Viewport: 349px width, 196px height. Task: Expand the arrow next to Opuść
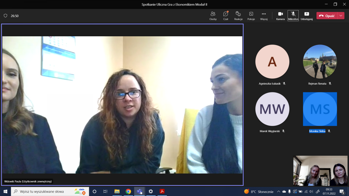pos(341,16)
